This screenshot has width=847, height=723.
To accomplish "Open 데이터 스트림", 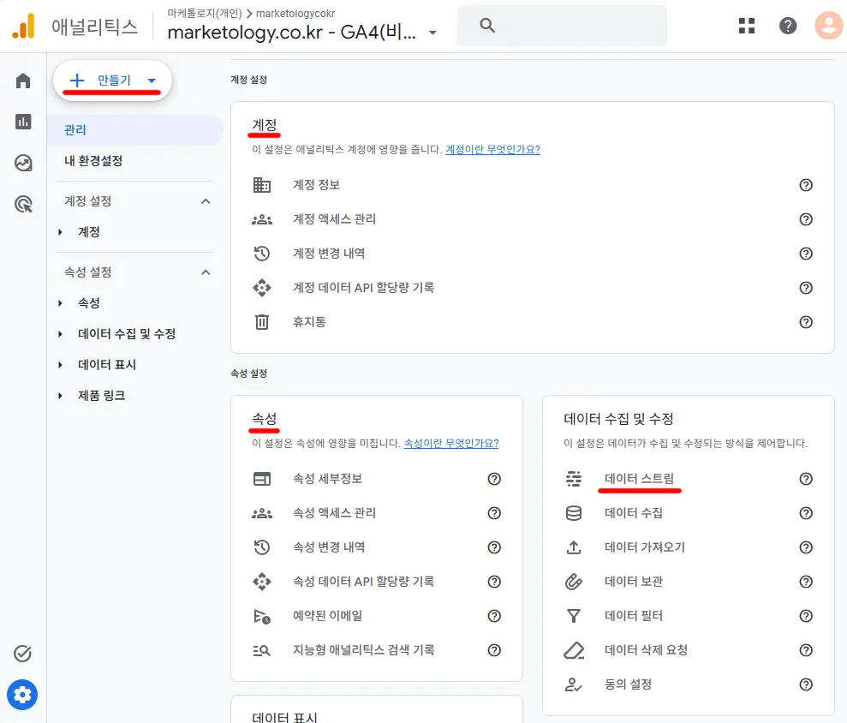I will pos(639,479).
